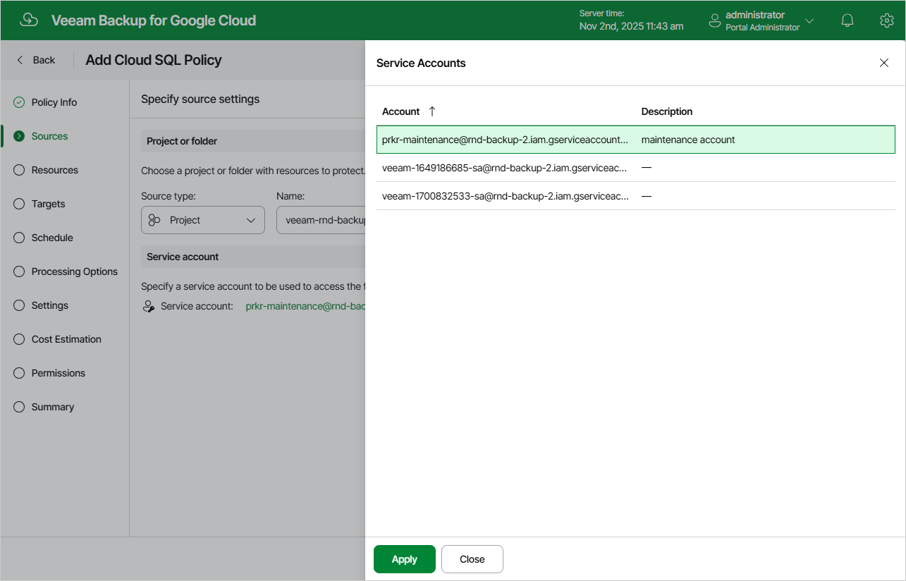Go to the Permissions step

pos(59,373)
